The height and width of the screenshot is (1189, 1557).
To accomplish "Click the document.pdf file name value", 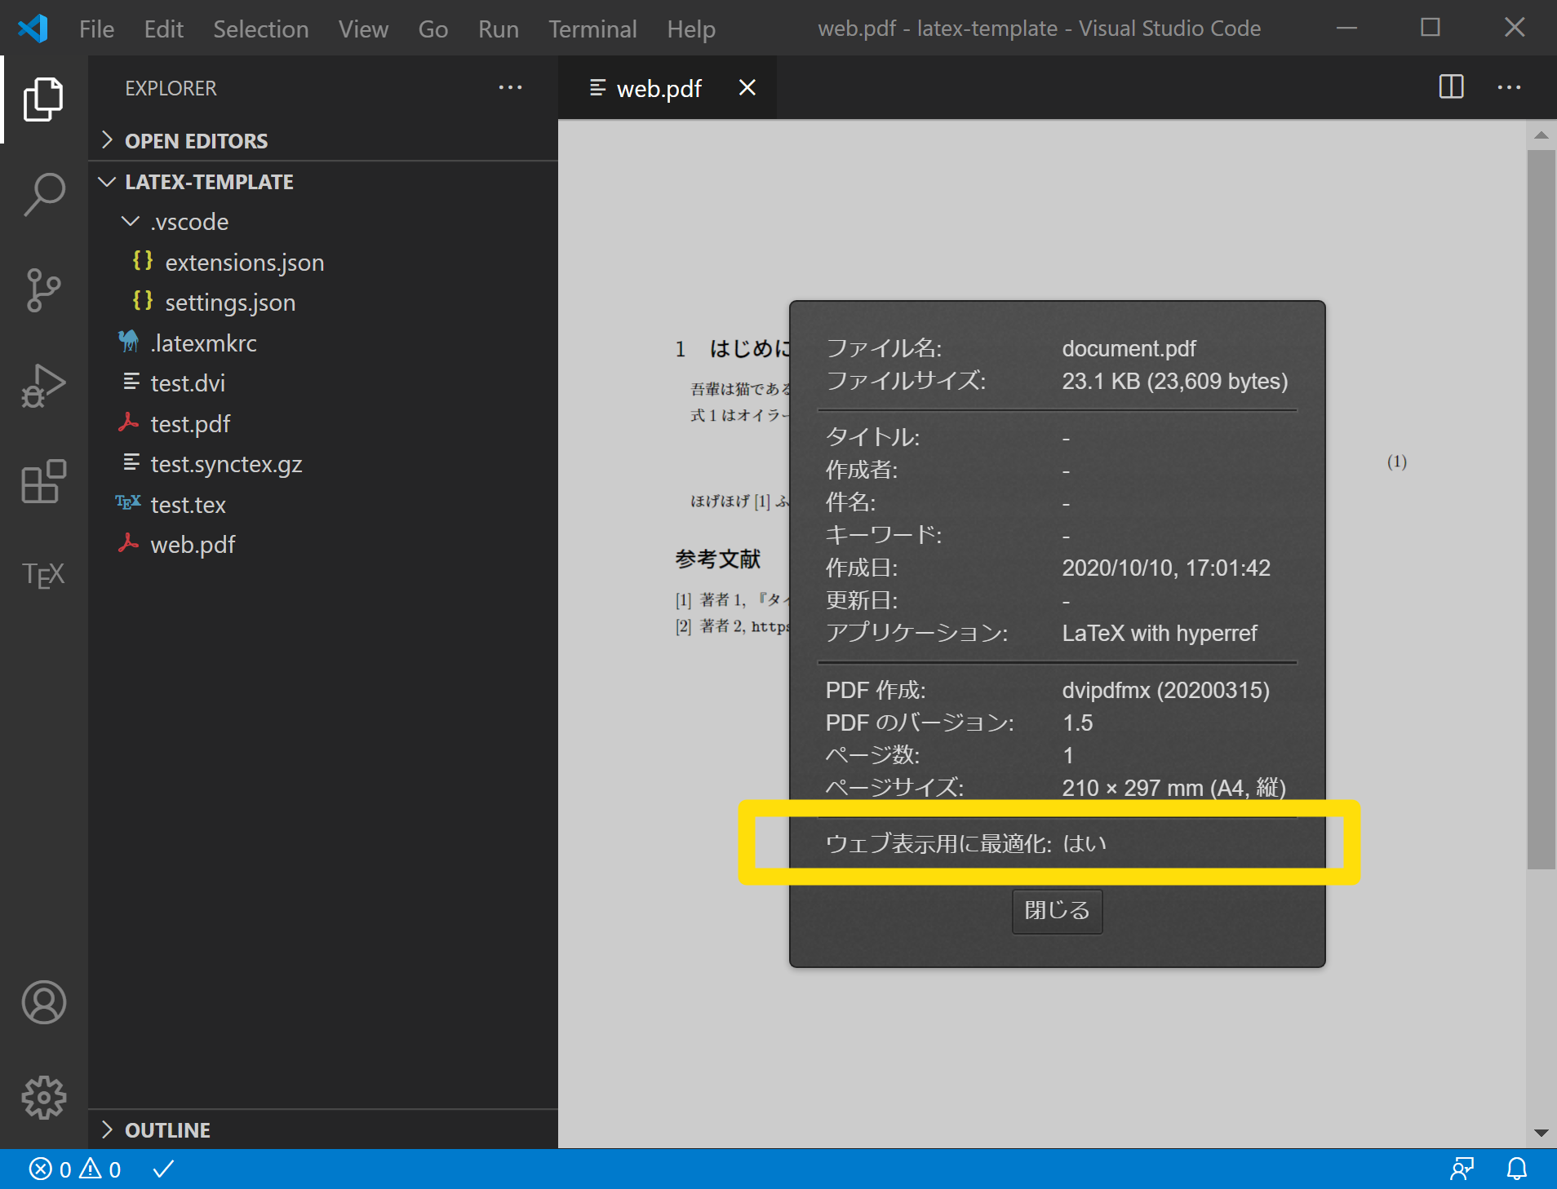I will 1129,349.
